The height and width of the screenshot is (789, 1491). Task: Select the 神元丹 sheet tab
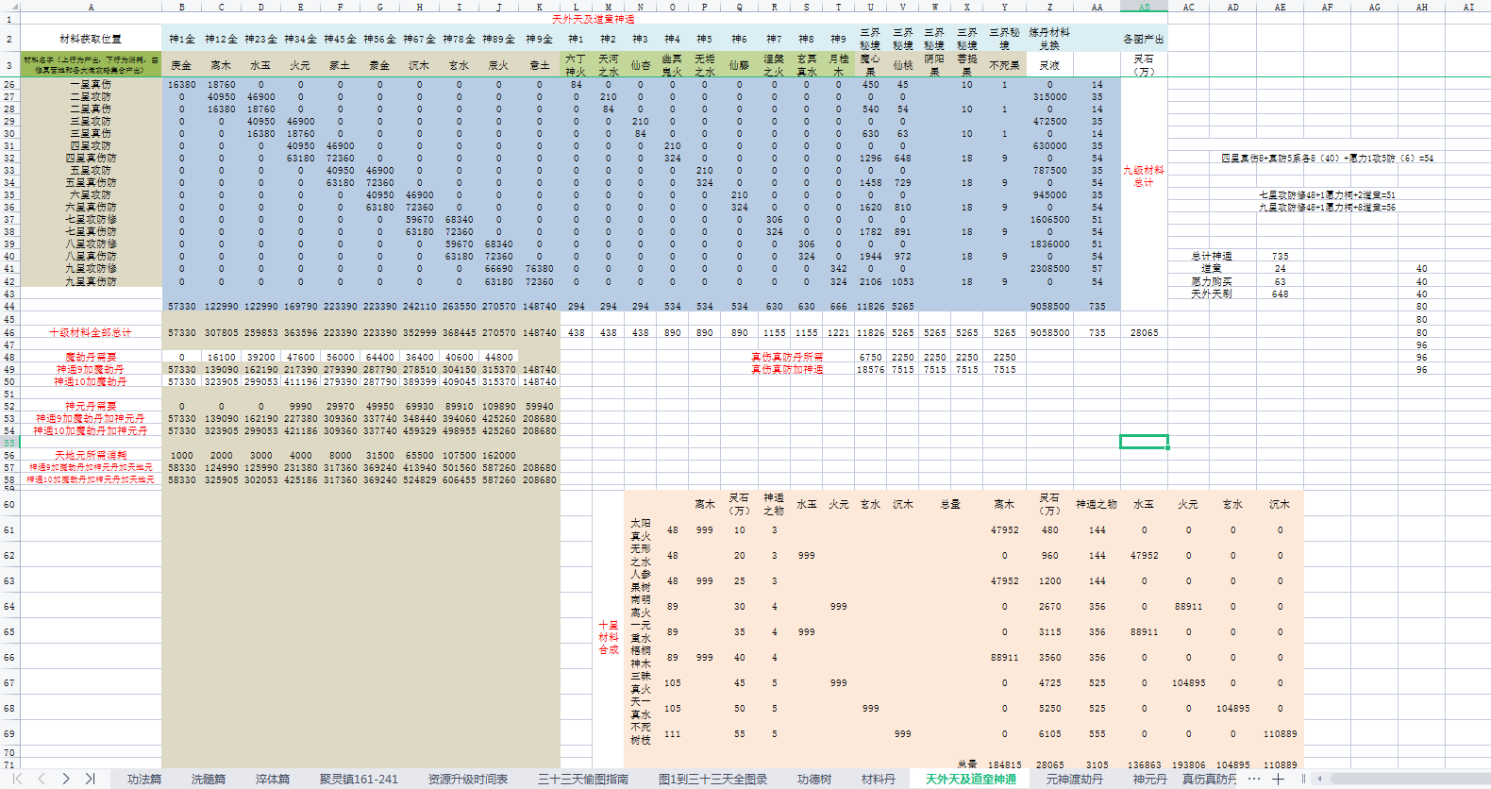(1150, 779)
